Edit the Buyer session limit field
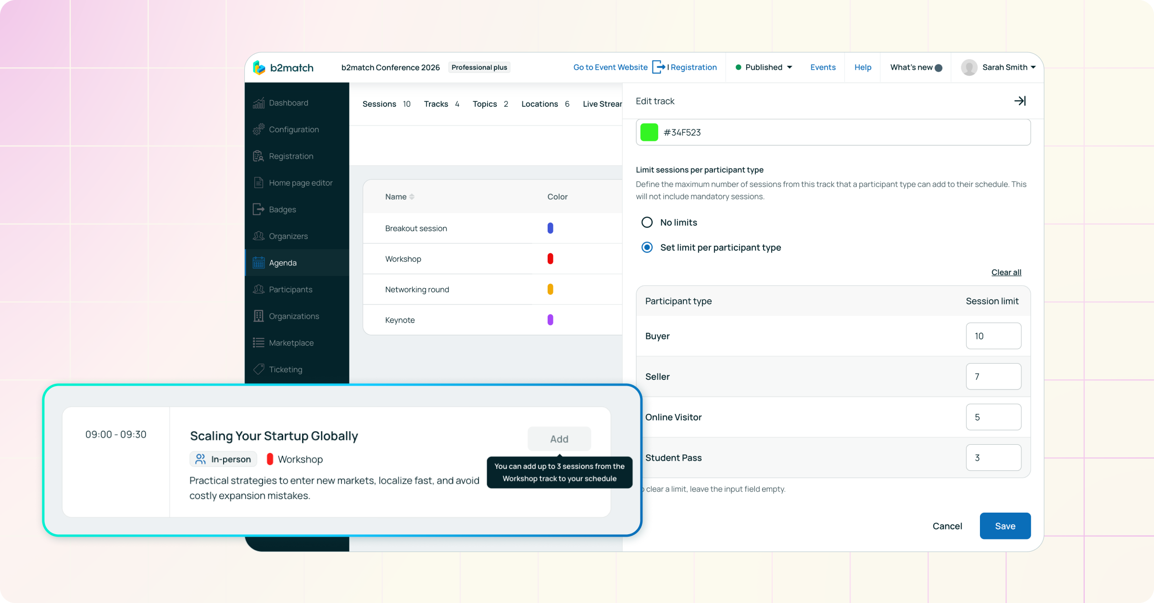This screenshot has height=603, width=1154. 993,336
